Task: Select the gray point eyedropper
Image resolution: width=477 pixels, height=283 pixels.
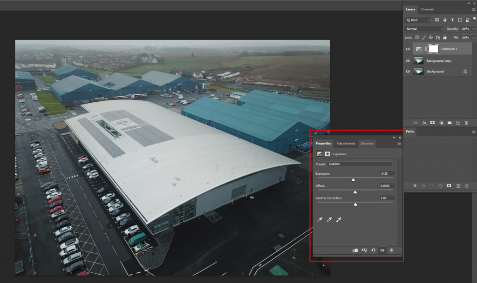Action: (x=329, y=220)
